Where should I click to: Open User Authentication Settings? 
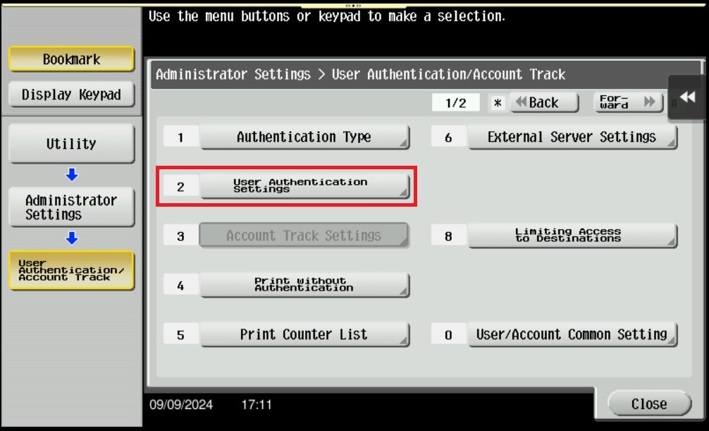point(304,186)
